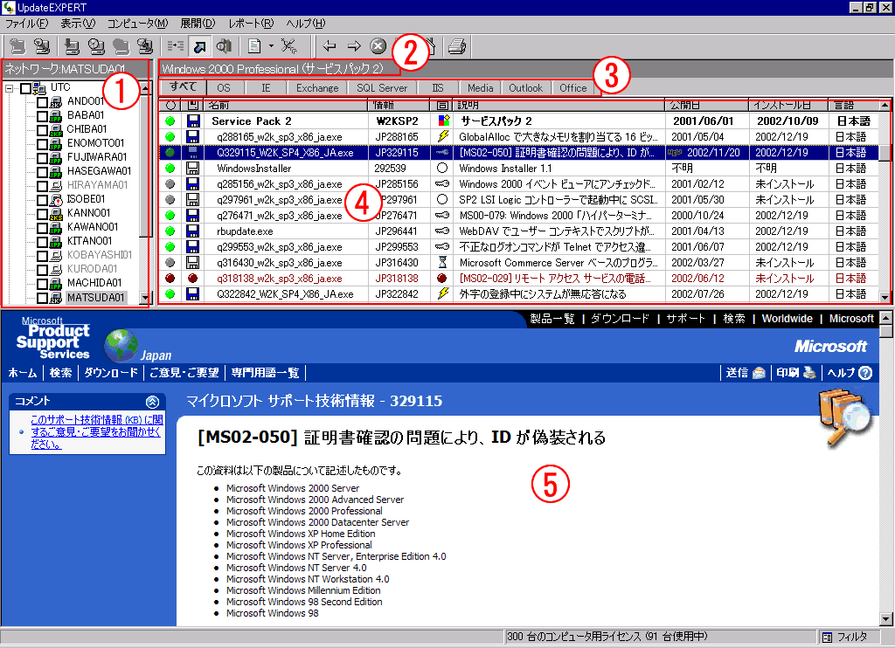Image resolution: width=895 pixels, height=648 pixels.
Task: Click the binoculars search icon in the toolbar
Action: click(x=225, y=46)
